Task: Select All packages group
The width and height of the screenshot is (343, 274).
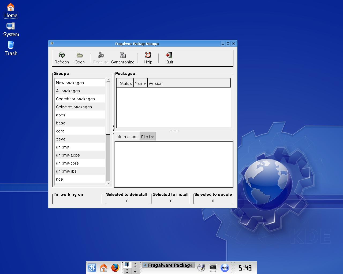Action: click(x=80, y=91)
